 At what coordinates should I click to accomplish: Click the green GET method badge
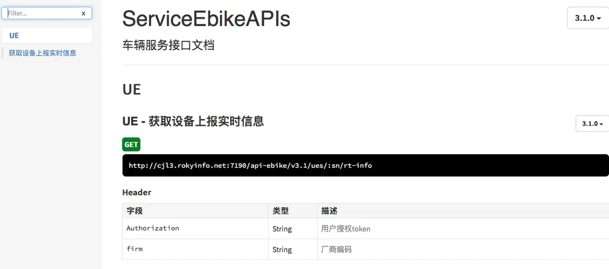pos(131,144)
